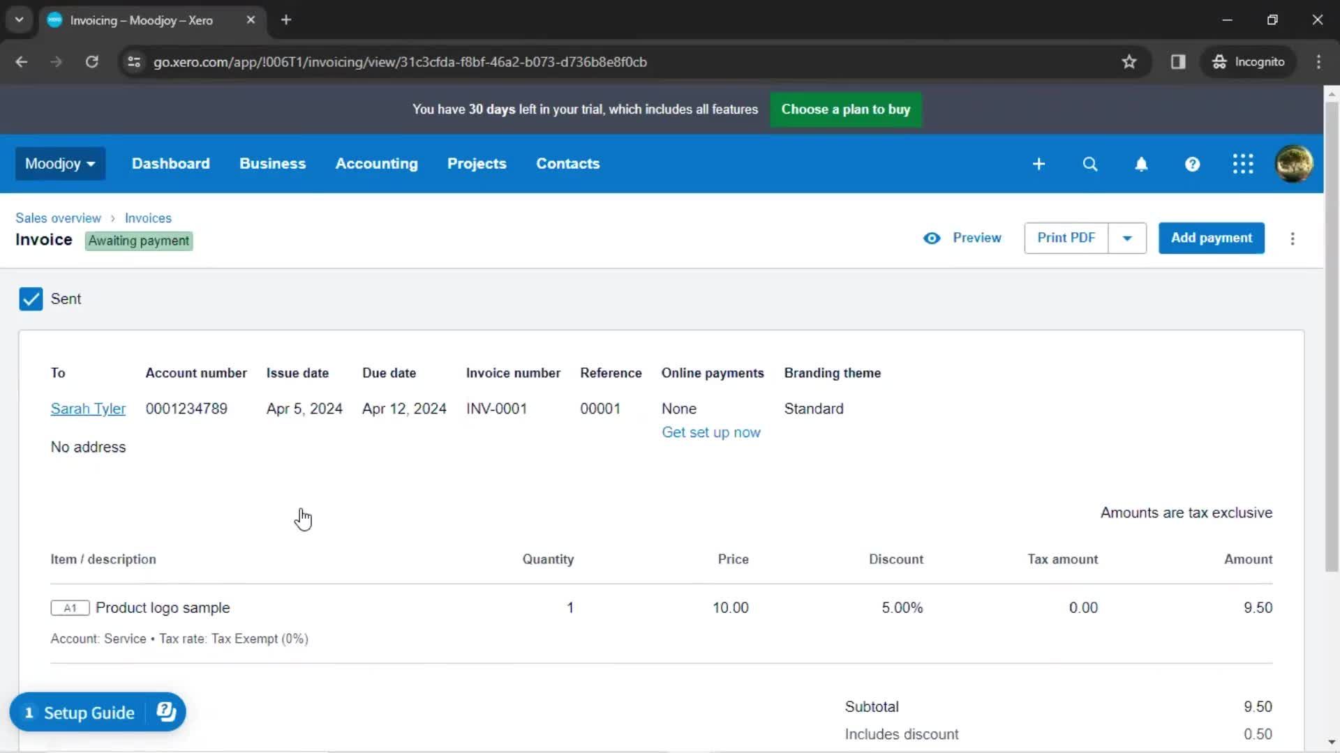Image resolution: width=1340 pixels, height=753 pixels.
Task: Click the account number 0001234789
Action: click(186, 409)
